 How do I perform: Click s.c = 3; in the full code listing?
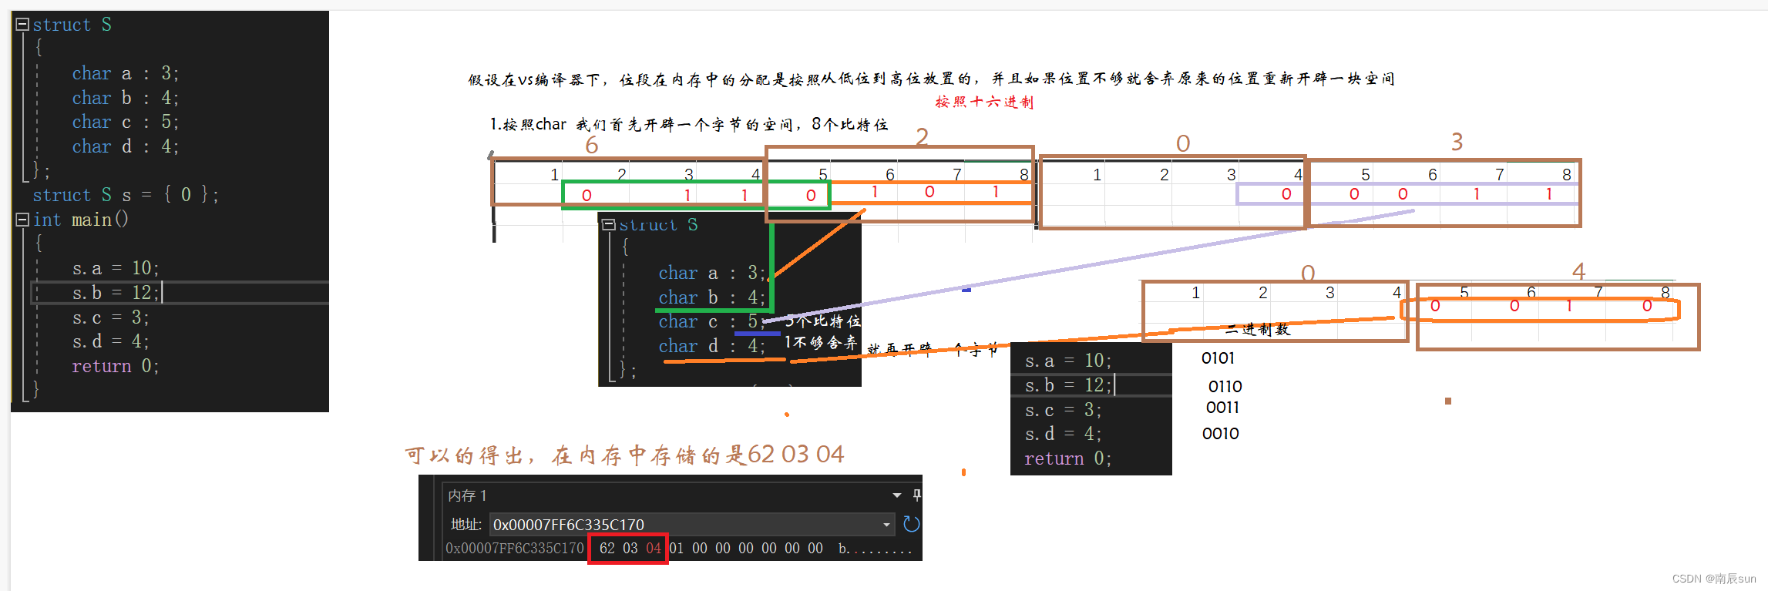click(x=110, y=317)
